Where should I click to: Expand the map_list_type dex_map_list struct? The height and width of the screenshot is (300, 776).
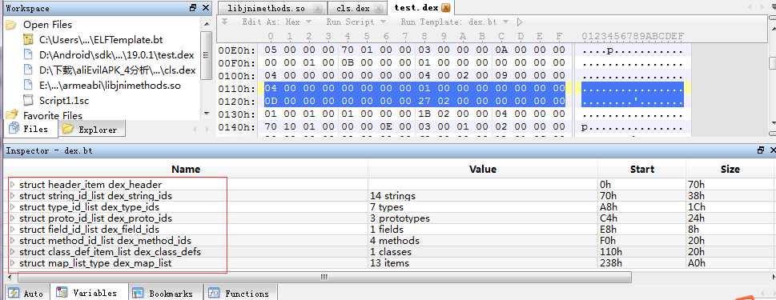tap(12, 263)
